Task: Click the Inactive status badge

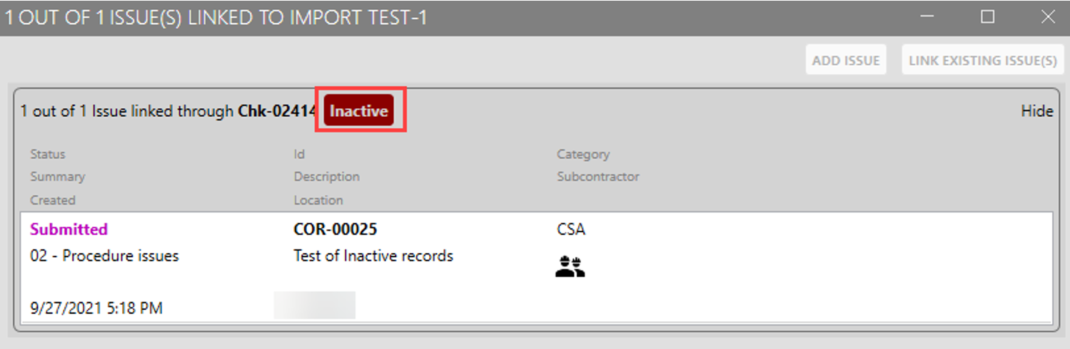Action: pyautogui.click(x=358, y=111)
